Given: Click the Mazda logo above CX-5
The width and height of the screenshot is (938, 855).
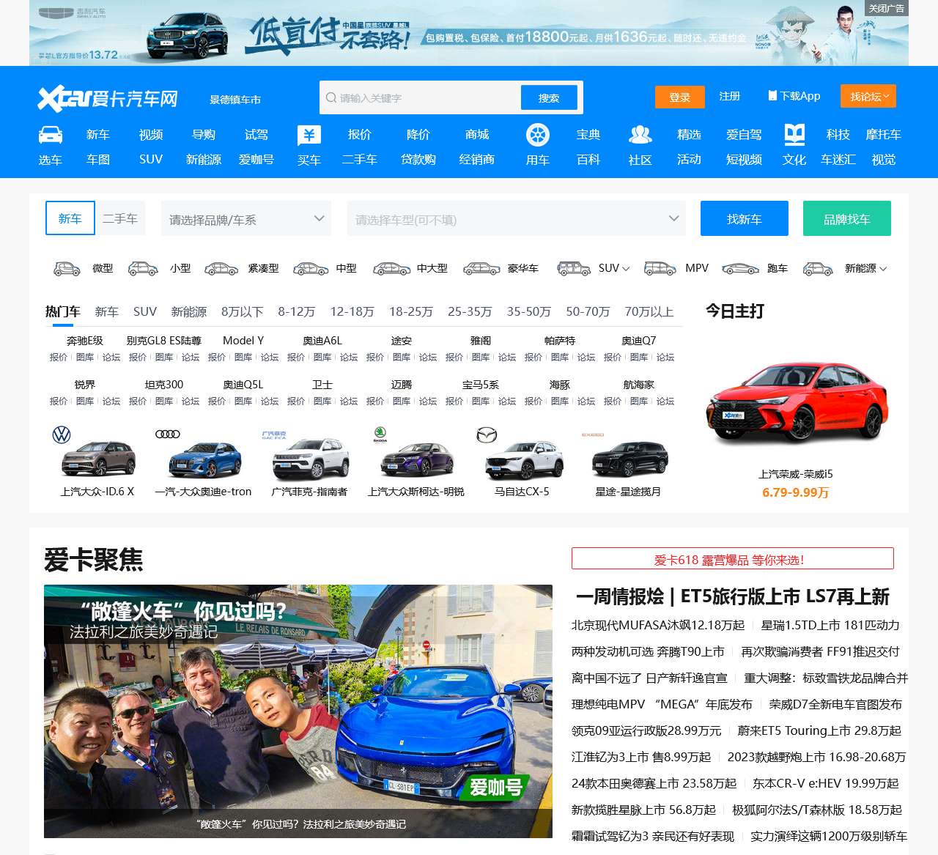Looking at the screenshot, I should point(487,435).
